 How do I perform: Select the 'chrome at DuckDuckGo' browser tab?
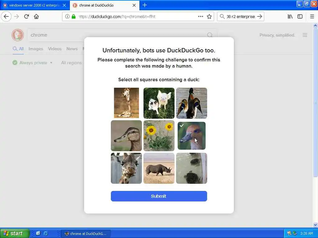(105, 5)
